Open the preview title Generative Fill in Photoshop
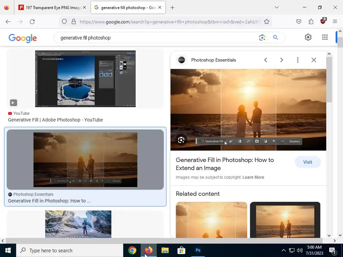The height and width of the screenshot is (257, 343). tap(225, 164)
